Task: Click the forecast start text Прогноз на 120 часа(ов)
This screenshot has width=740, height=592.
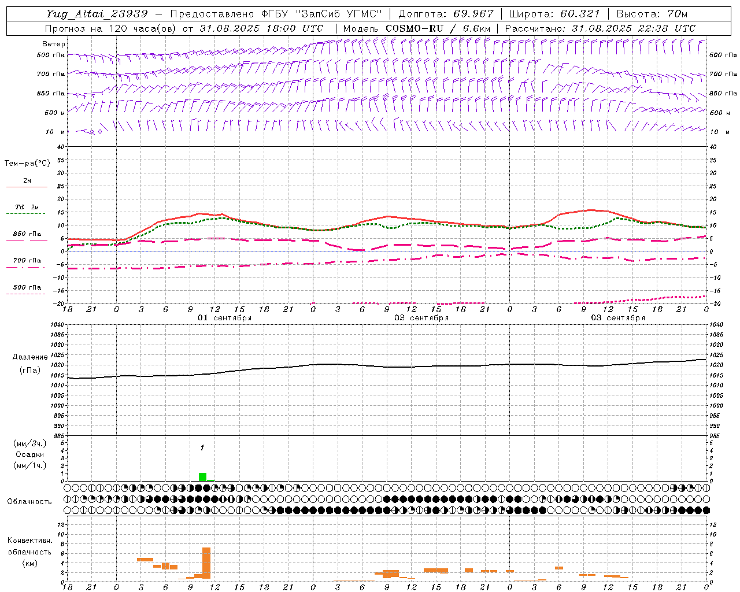Action: (112, 28)
